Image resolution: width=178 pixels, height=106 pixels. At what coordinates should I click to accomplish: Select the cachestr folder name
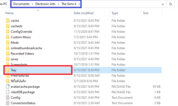pyautogui.click(x=17, y=26)
